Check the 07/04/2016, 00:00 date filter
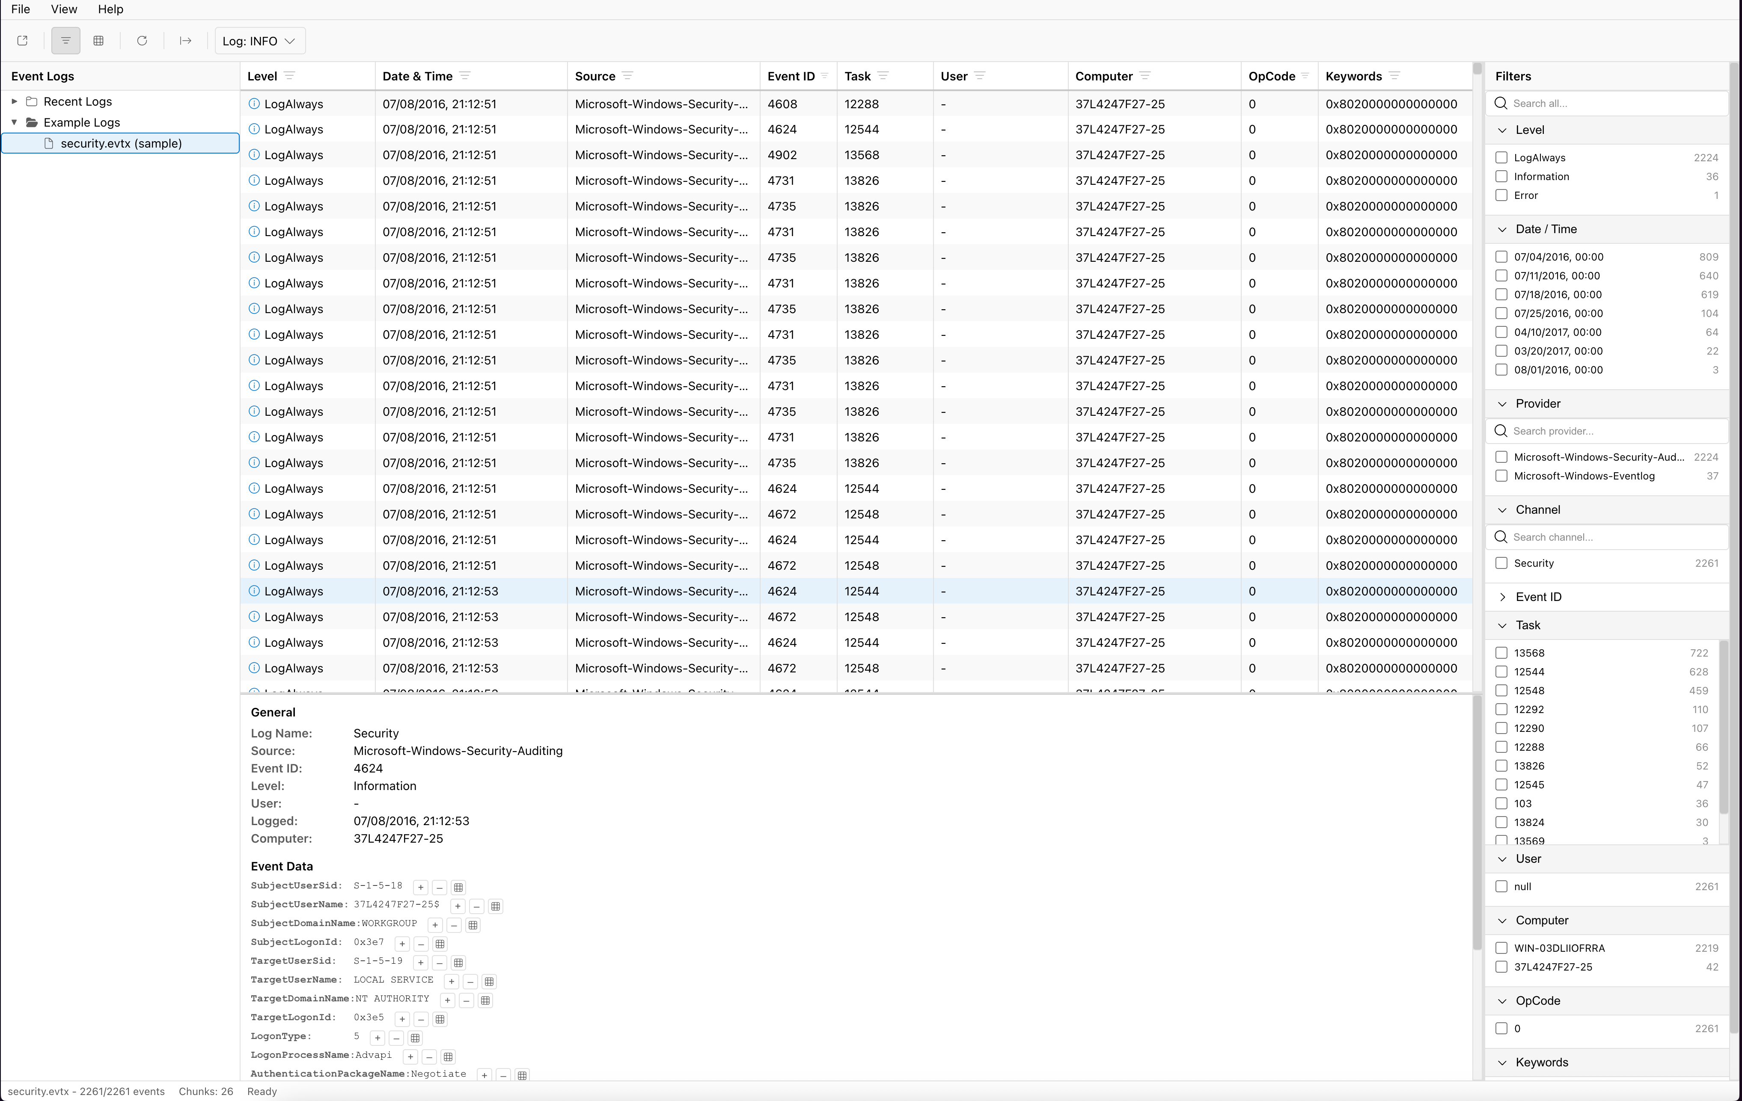 pos(1501,257)
